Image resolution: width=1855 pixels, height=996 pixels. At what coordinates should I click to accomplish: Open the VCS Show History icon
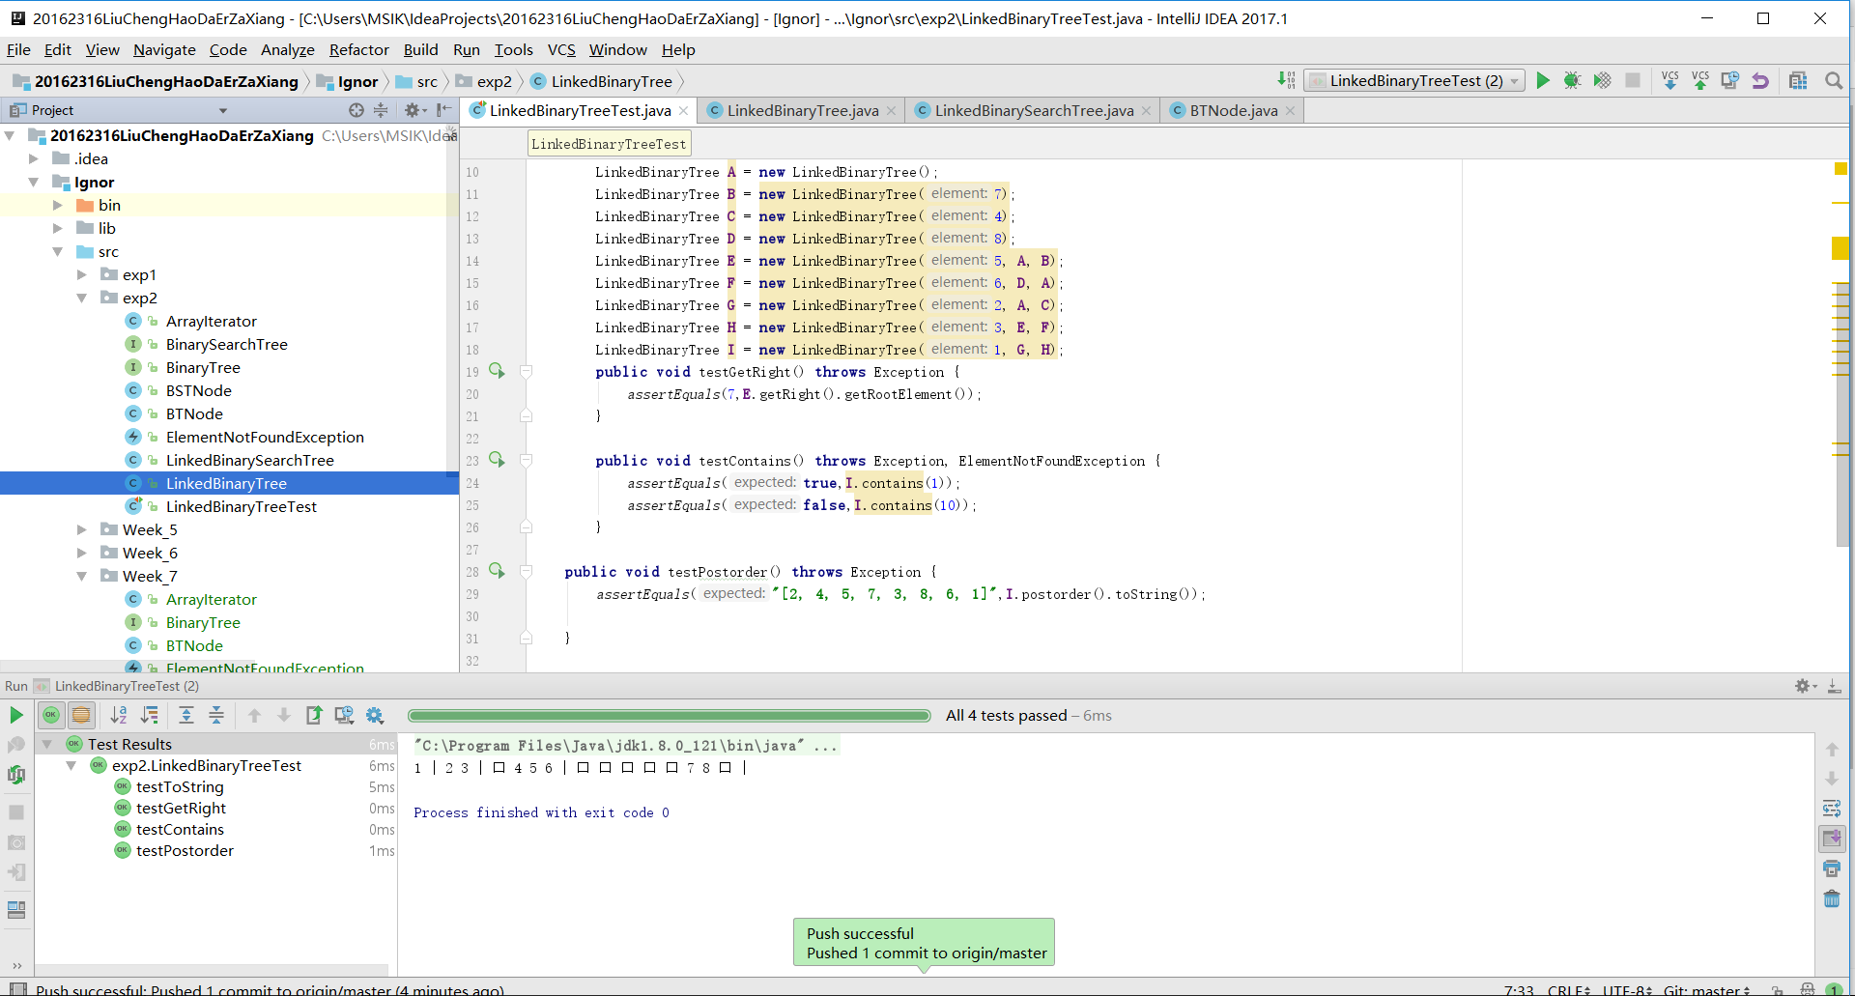click(1729, 80)
